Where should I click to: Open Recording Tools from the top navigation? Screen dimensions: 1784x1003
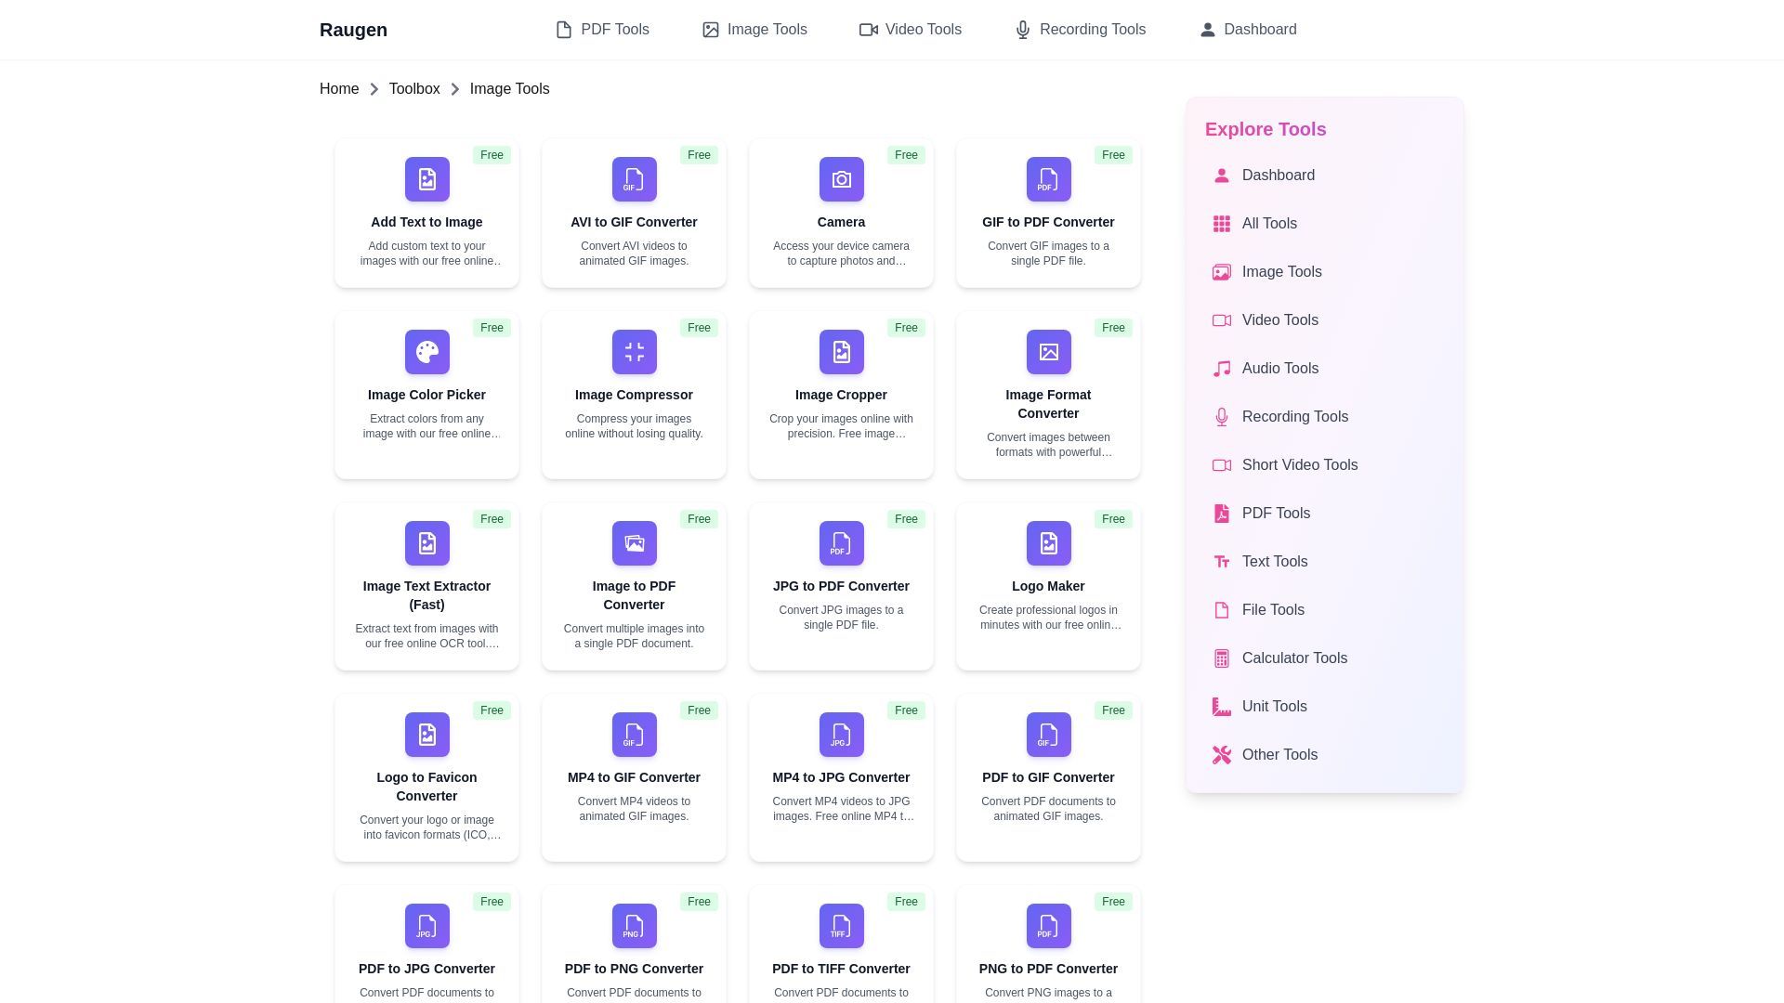point(1080,30)
